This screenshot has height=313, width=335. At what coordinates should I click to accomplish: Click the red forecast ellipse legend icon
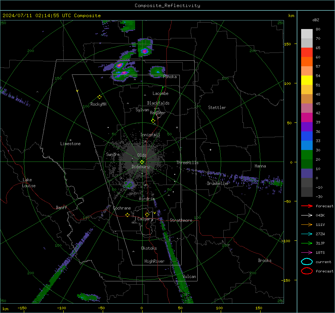(x=307, y=271)
